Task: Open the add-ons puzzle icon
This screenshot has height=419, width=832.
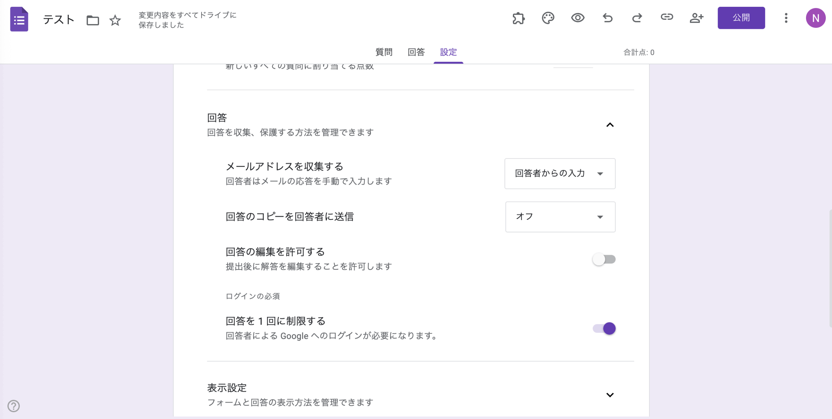Action: click(518, 18)
